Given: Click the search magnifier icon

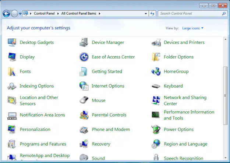Looking at the screenshot, I should click(x=224, y=14).
